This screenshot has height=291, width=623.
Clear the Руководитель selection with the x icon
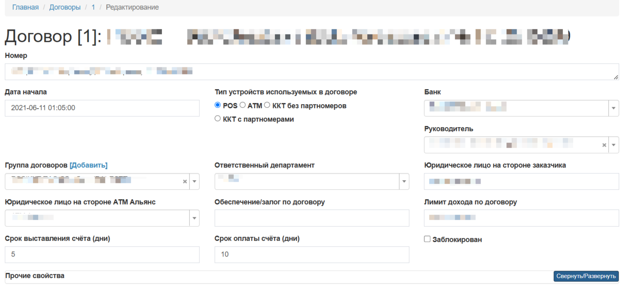(604, 145)
